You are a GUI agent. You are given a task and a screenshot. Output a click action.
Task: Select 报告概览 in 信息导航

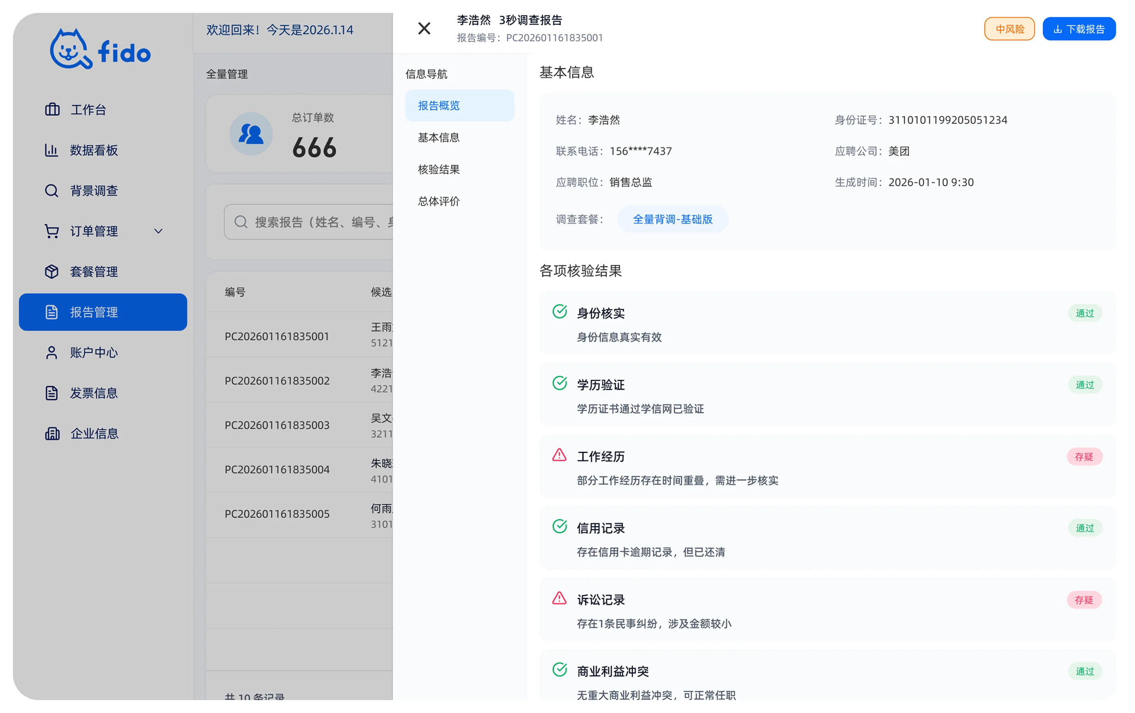[x=460, y=106]
